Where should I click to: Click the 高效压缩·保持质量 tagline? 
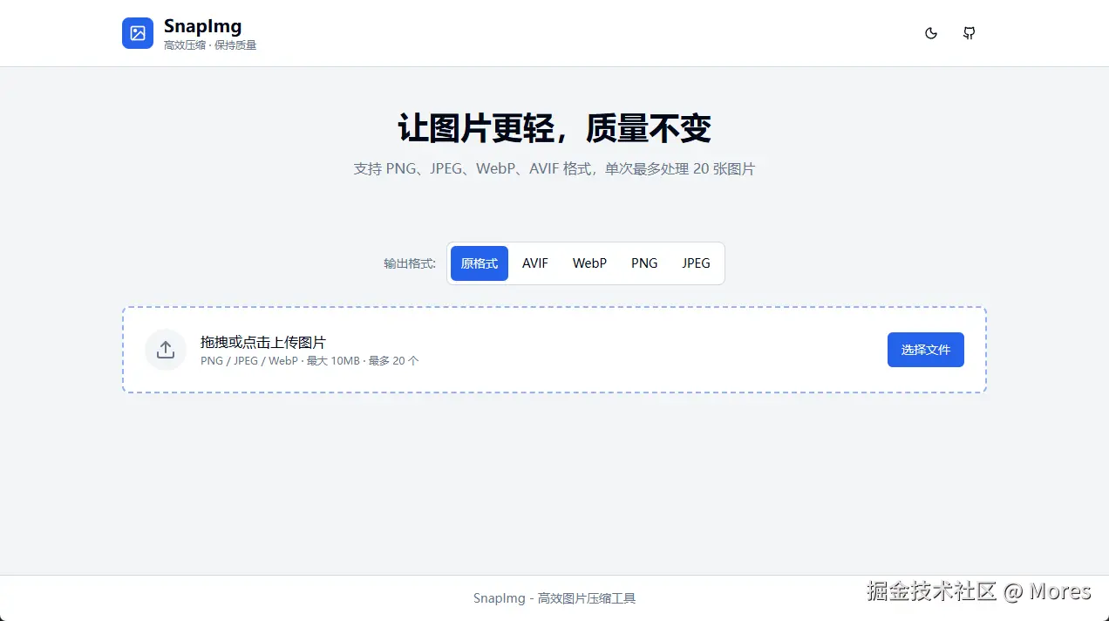[209, 44]
